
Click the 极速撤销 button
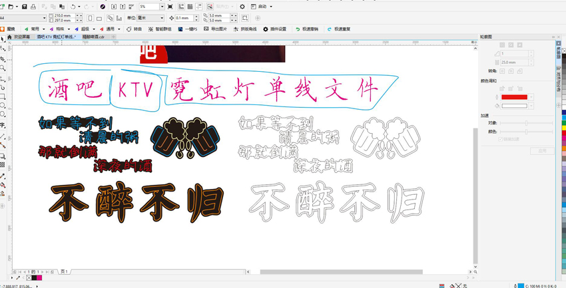(x=307, y=29)
